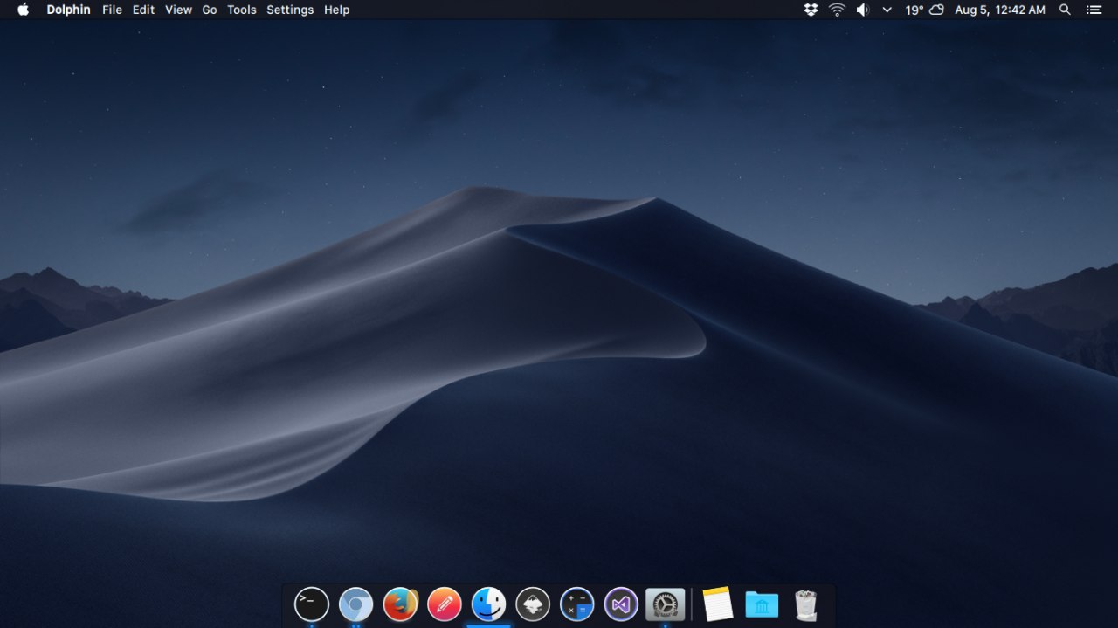
Task: Click the volume speaker icon
Action: 862,10
